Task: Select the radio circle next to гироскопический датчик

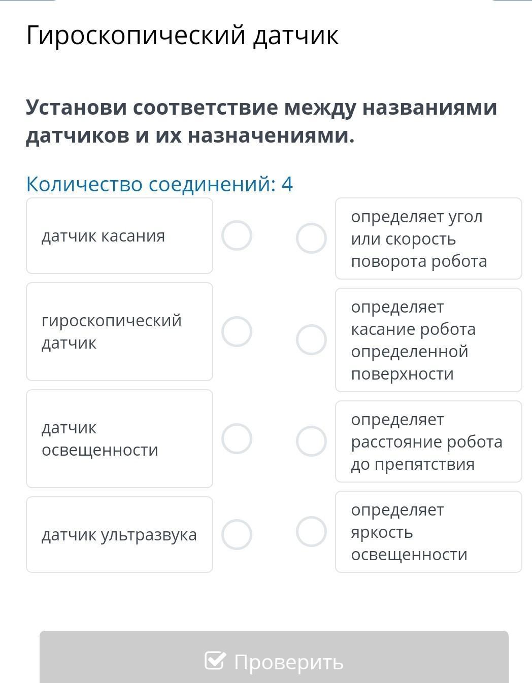Action: coord(237,332)
